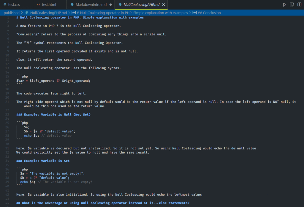Open the Markdown preview to the side

[292, 5]
